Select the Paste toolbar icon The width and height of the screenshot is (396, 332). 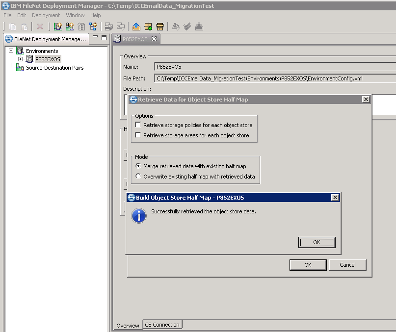[x=24, y=26]
